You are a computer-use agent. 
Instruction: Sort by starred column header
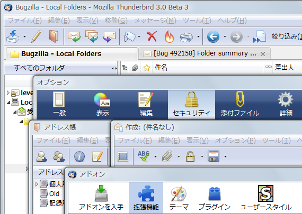[147, 68]
